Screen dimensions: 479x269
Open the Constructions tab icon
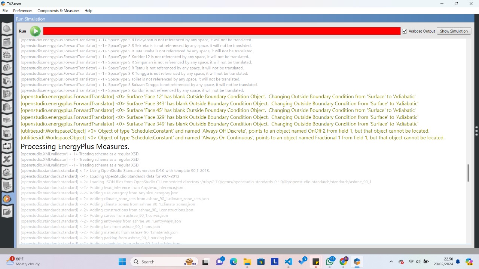point(7,55)
